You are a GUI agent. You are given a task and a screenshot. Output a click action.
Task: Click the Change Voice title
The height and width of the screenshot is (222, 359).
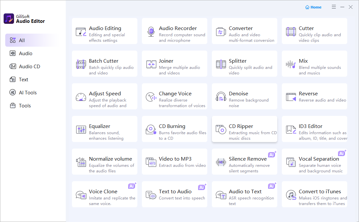175,93
